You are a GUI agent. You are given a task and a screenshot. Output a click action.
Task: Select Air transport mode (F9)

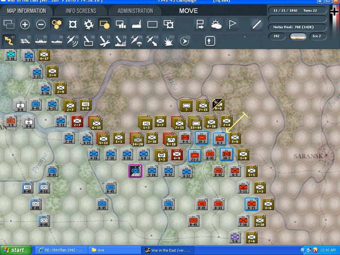tap(136, 41)
